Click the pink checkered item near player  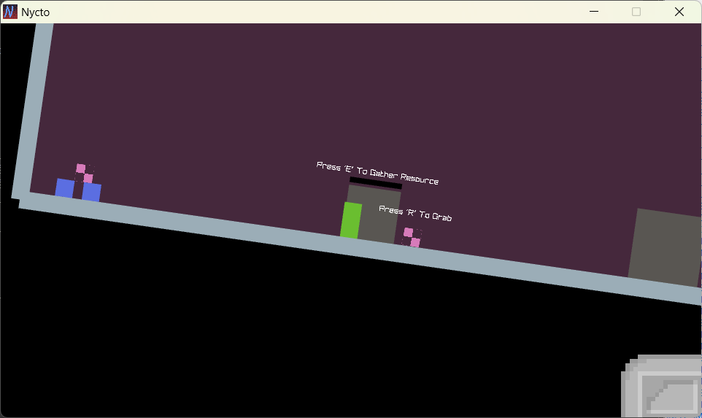click(412, 237)
